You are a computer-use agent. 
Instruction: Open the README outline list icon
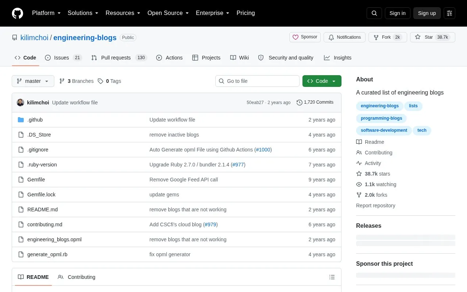(332, 277)
